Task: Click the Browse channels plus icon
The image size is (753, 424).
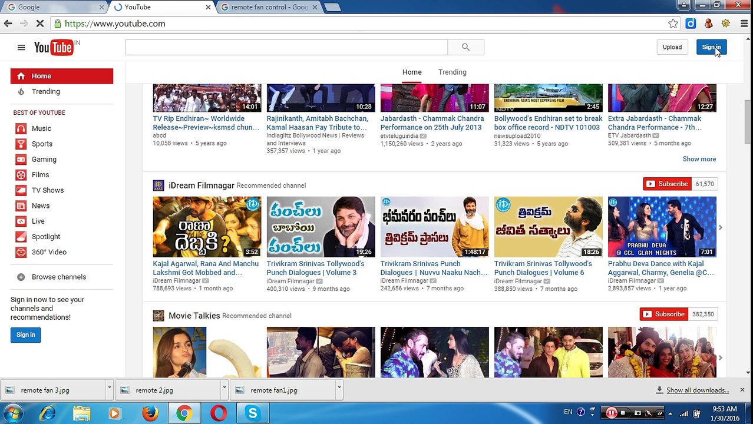Action: (21, 277)
